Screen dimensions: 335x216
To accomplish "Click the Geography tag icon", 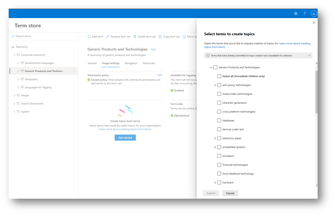I will click(x=22, y=79).
